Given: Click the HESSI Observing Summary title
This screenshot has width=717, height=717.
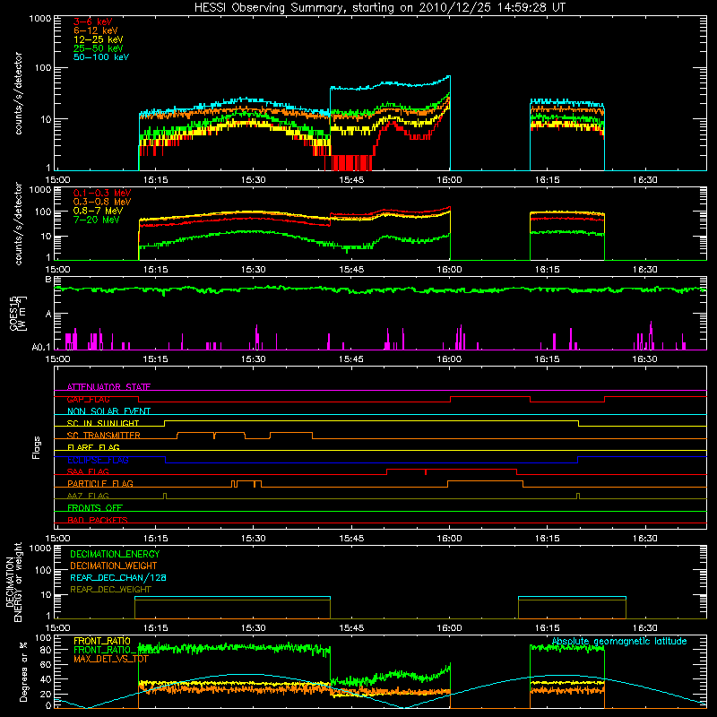Looking at the screenshot, I should coord(379,8).
